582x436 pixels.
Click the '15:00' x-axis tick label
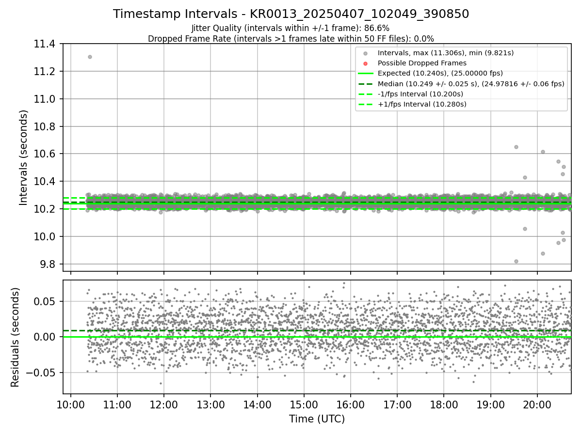(304, 405)
